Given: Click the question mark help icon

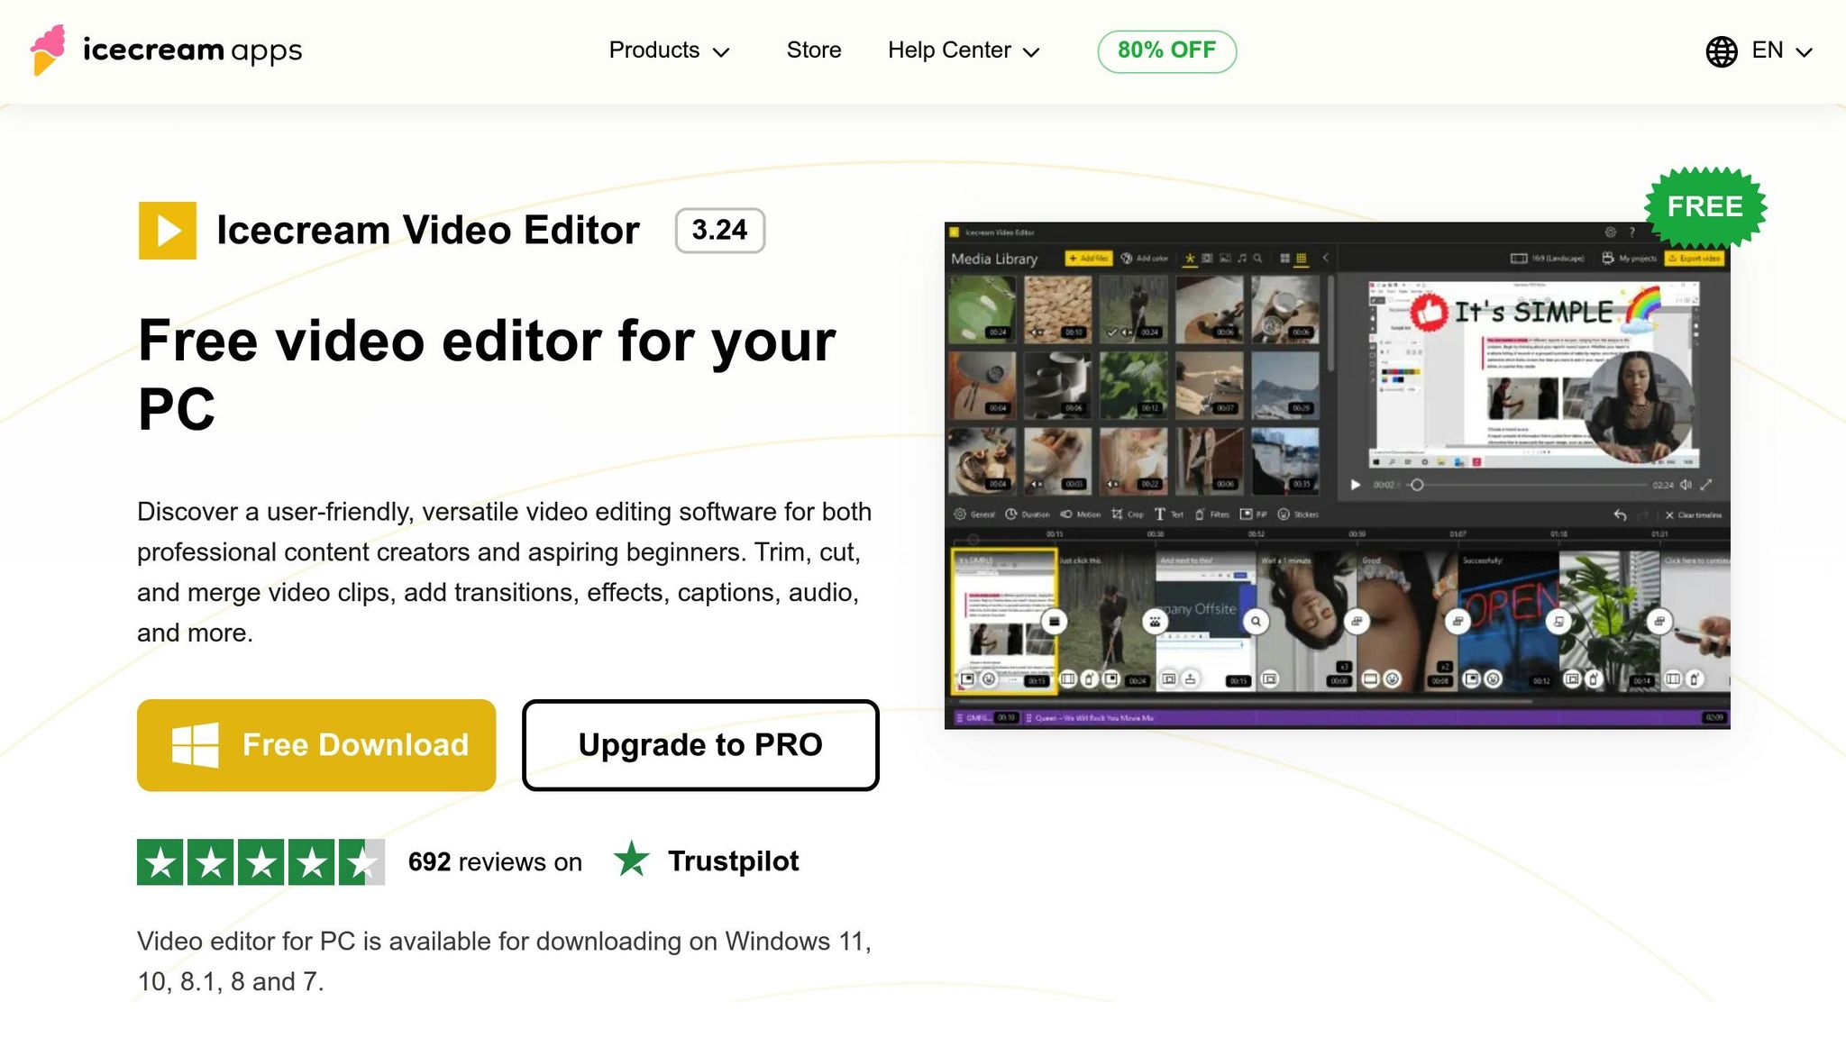Looking at the screenshot, I should (1631, 232).
